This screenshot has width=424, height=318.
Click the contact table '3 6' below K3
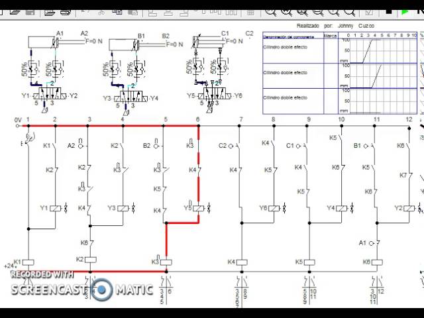[166, 291]
